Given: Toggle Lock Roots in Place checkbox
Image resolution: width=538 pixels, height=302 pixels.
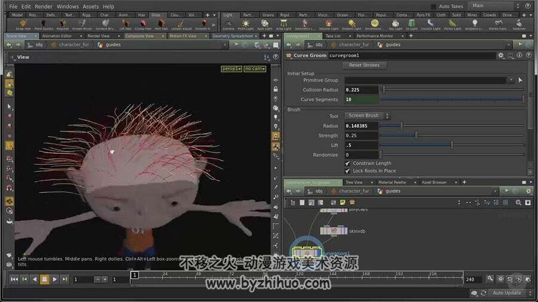Looking at the screenshot, I should (x=347, y=171).
